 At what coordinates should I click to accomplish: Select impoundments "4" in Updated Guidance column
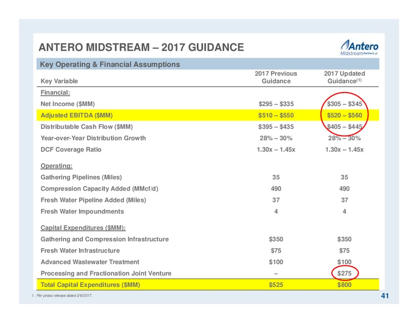click(344, 212)
